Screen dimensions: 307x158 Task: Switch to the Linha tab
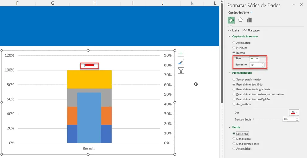click(x=234, y=30)
